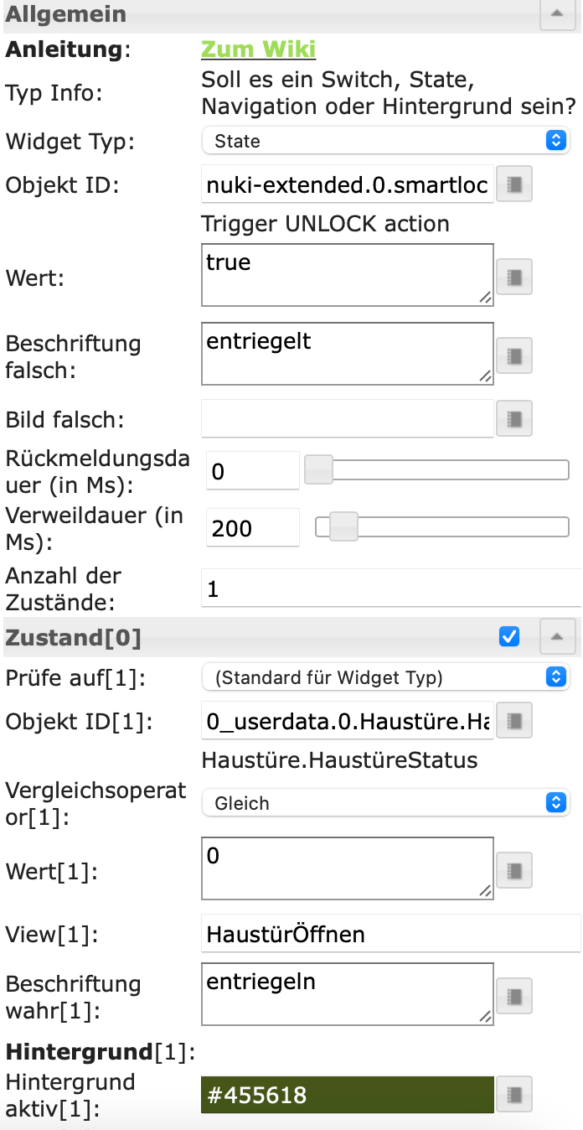Open the Vergleichsoperator[1] dropdown
This screenshot has width=583, height=1130.
[385, 803]
